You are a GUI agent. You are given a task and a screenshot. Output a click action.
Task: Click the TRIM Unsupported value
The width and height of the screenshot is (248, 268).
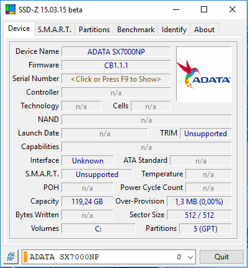pyautogui.click(x=206, y=134)
